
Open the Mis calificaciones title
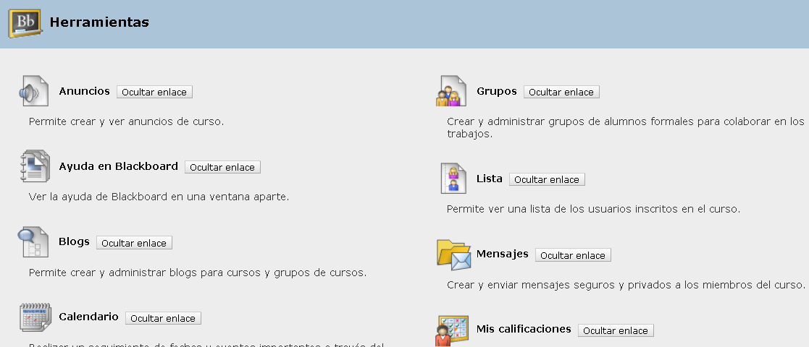pos(524,329)
